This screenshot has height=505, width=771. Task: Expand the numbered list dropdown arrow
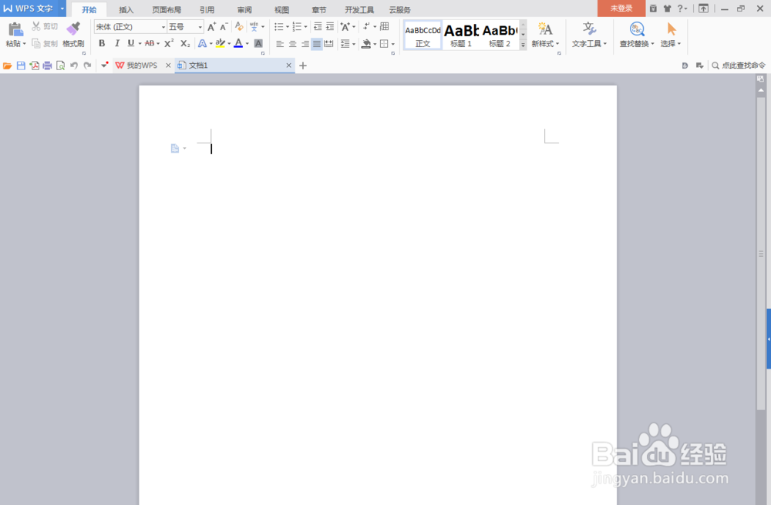click(x=306, y=26)
